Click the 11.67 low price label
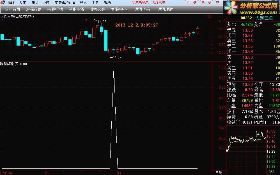Viewport: 280px width, 175px height. pos(117,57)
